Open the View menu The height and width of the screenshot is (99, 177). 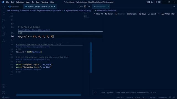click(x=28, y=2)
